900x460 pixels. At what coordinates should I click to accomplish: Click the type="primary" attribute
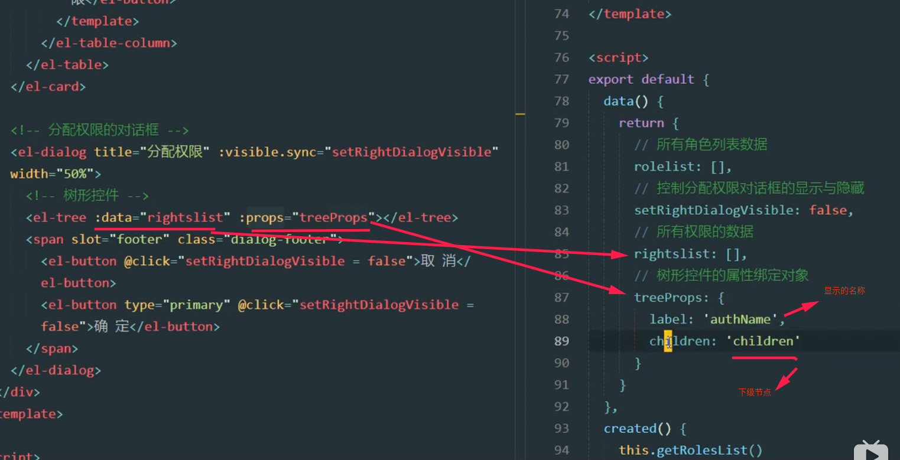click(177, 305)
